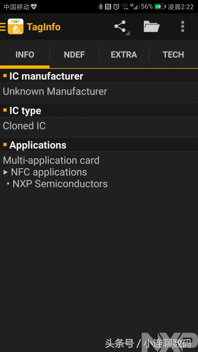Tap the Unknown Manufacturer row
Viewport: 198px width, 352px height.
(x=55, y=91)
